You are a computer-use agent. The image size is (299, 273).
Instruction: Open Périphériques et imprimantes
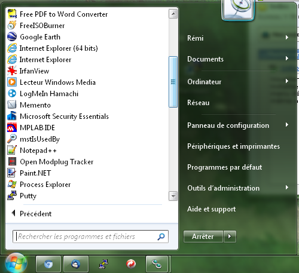tap(233, 146)
